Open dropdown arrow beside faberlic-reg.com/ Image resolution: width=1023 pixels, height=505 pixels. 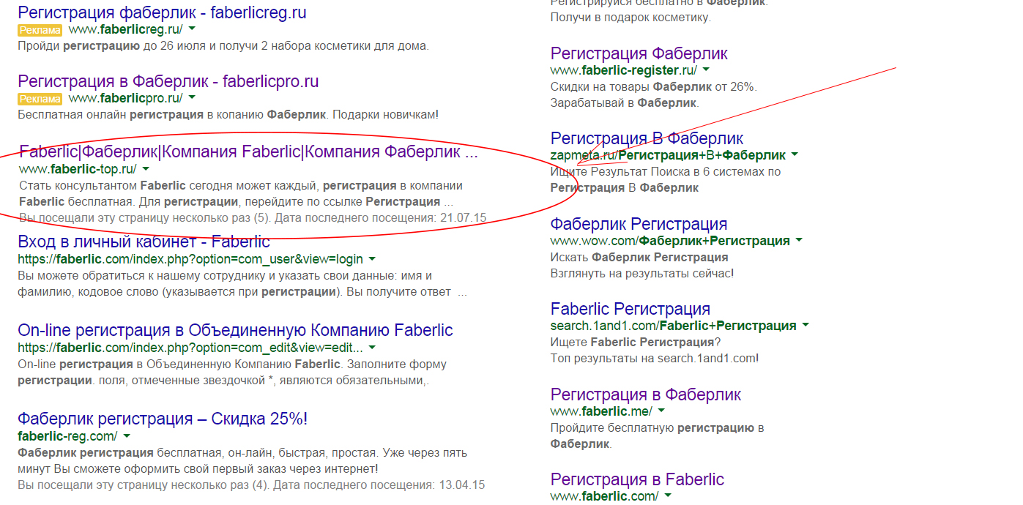126,436
